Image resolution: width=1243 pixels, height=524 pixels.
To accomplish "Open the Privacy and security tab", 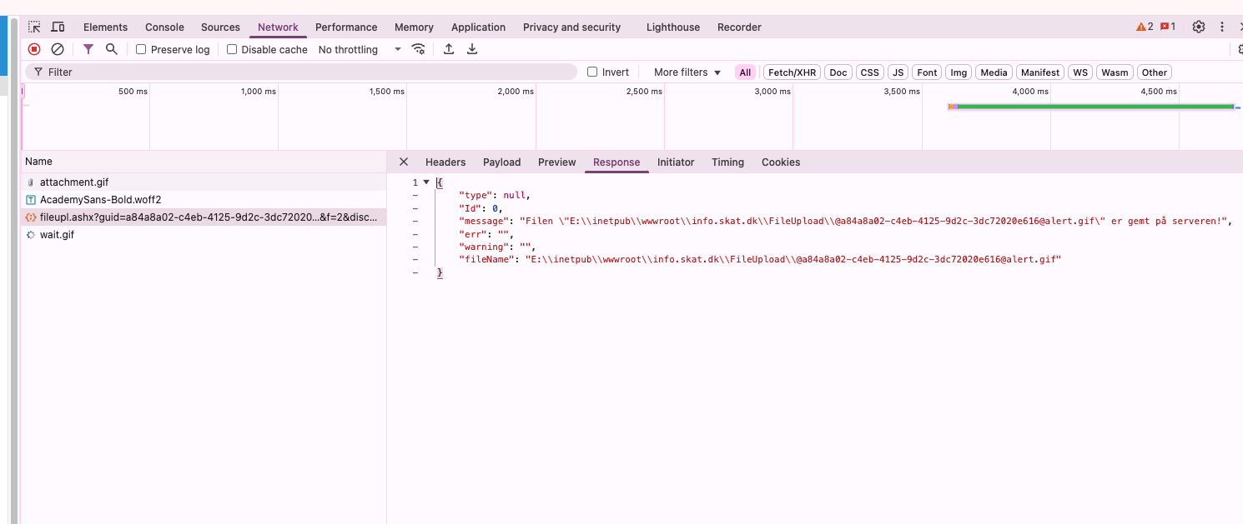I will (571, 27).
